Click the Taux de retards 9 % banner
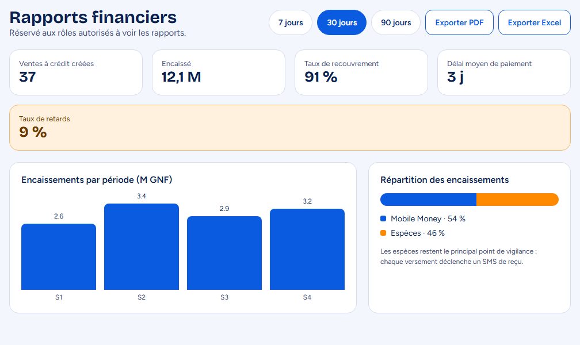The width and height of the screenshot is (580, 345). point(290,128)
